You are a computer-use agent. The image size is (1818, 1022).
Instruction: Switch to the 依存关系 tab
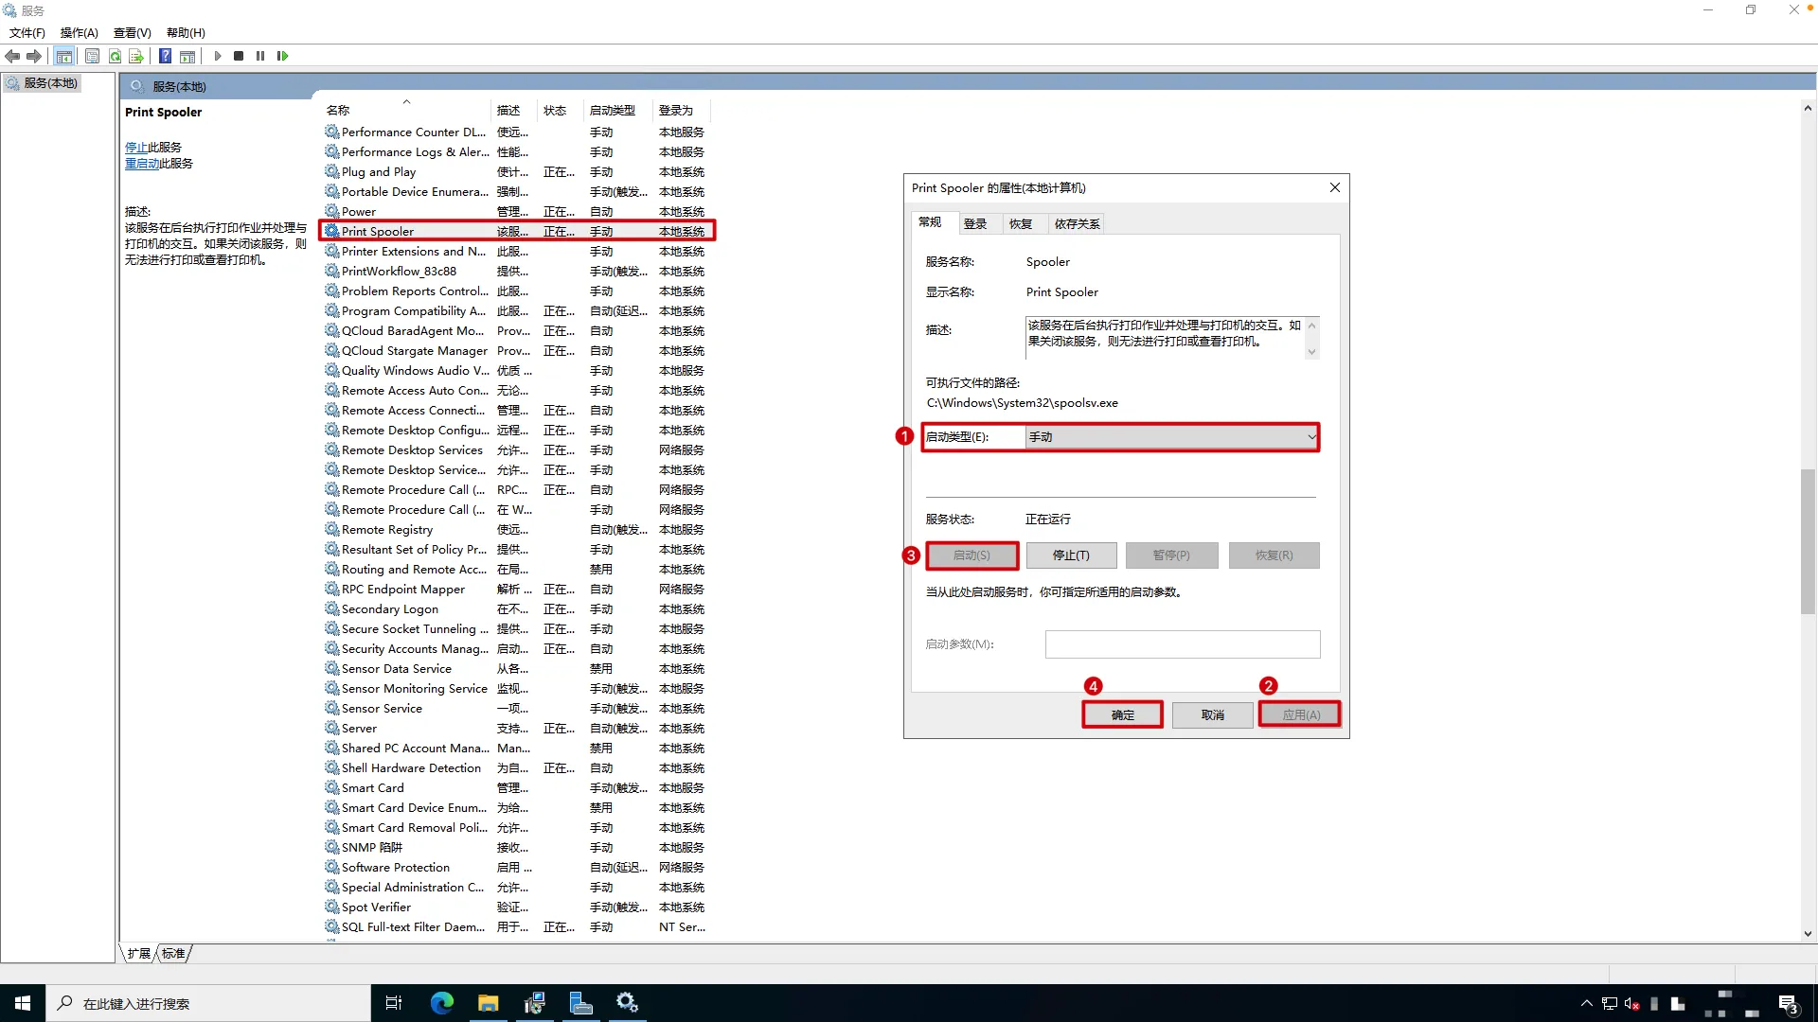coord(1077,224)
